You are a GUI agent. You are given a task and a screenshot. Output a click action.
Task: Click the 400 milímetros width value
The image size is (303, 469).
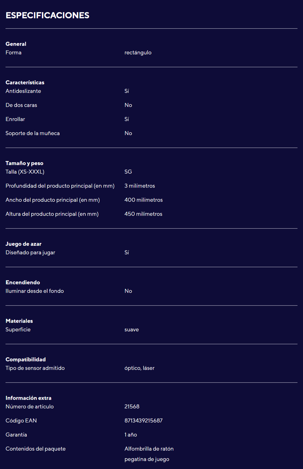pos(144,200)
